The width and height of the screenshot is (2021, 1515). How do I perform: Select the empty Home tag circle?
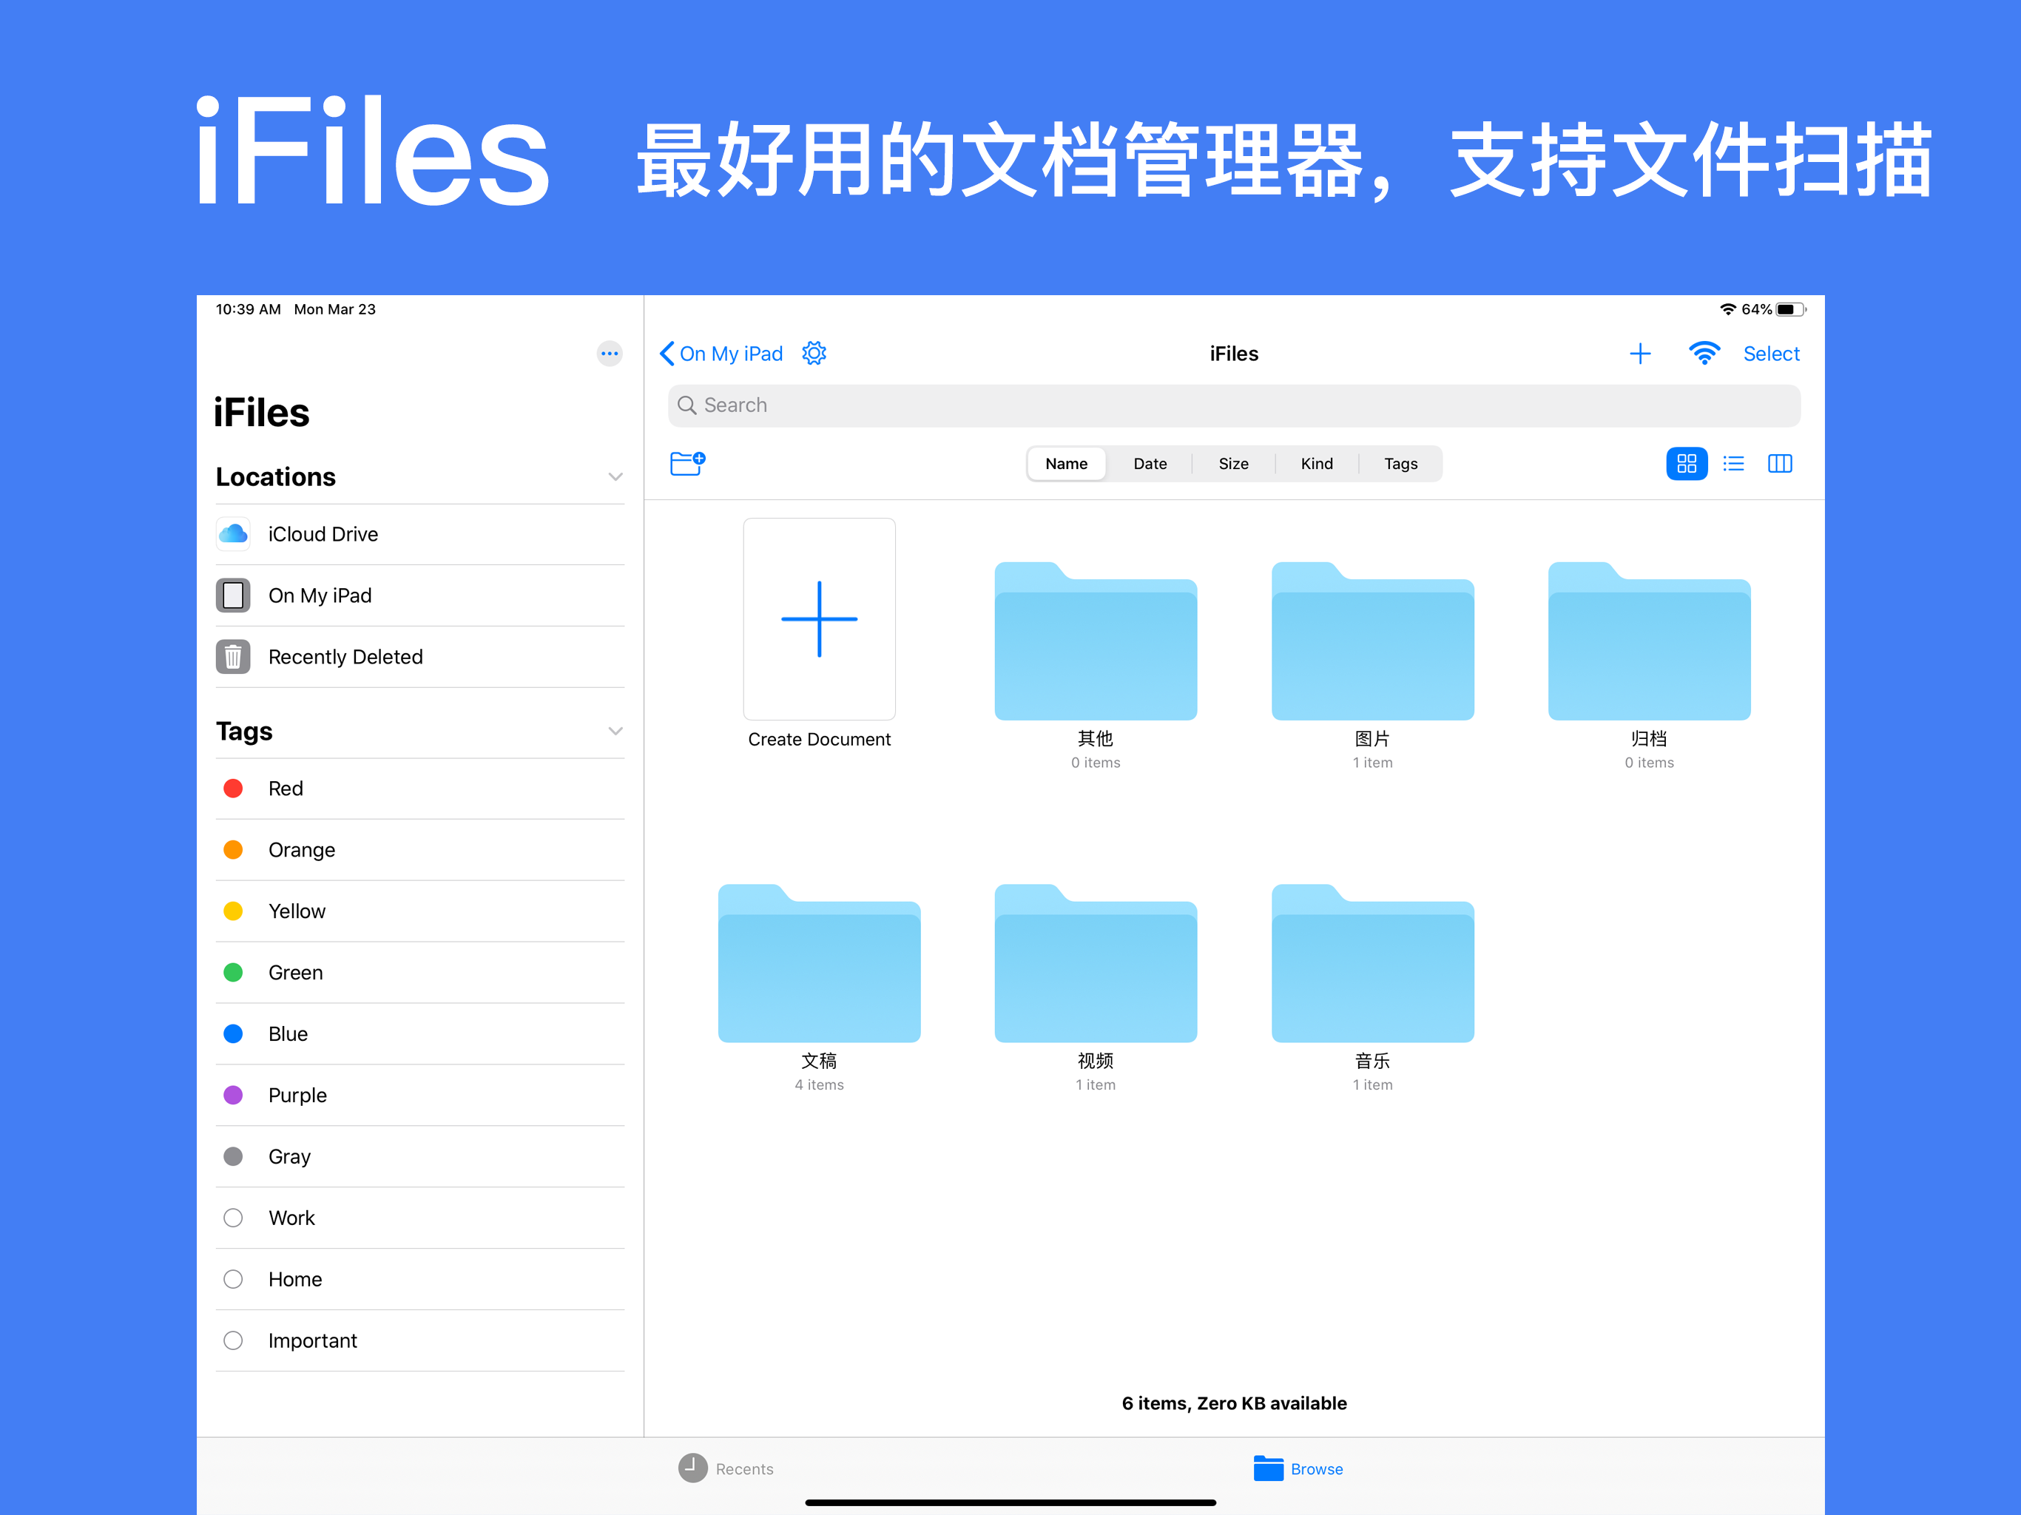pyautogui.click(x=233, y=1279)
